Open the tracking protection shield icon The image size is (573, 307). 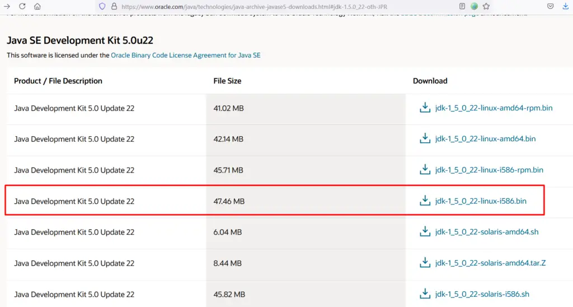click(x=102, y=6)
